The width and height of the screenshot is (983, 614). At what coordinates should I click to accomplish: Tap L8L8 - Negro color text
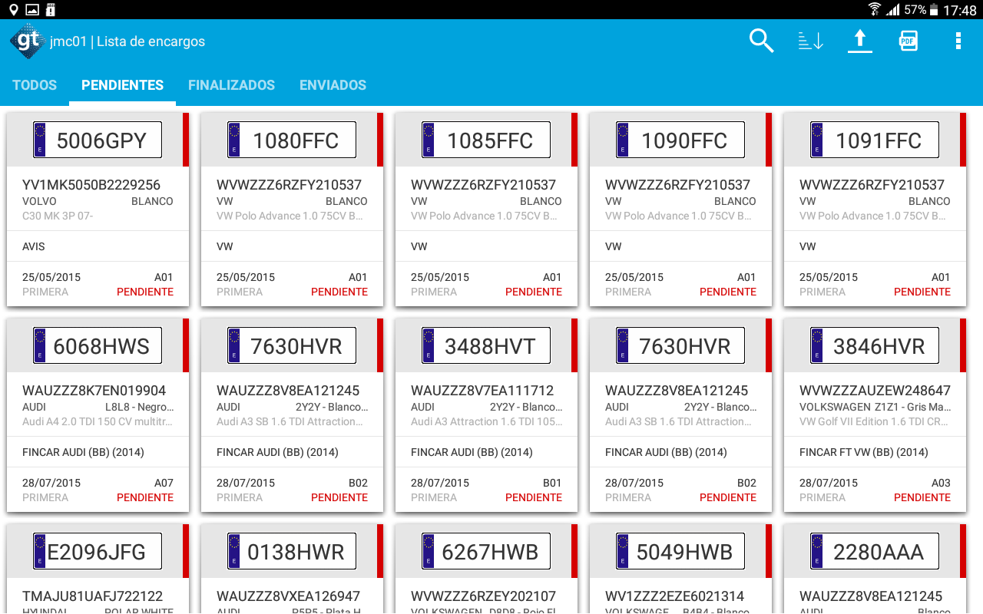tap(139, 407)
